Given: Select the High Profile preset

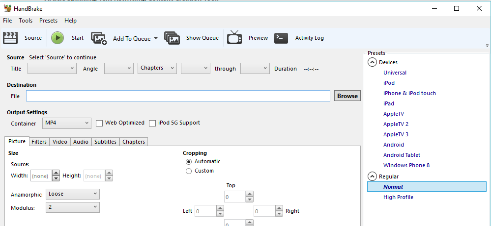Looking at the screenshot, I should [x=398, y=197].
